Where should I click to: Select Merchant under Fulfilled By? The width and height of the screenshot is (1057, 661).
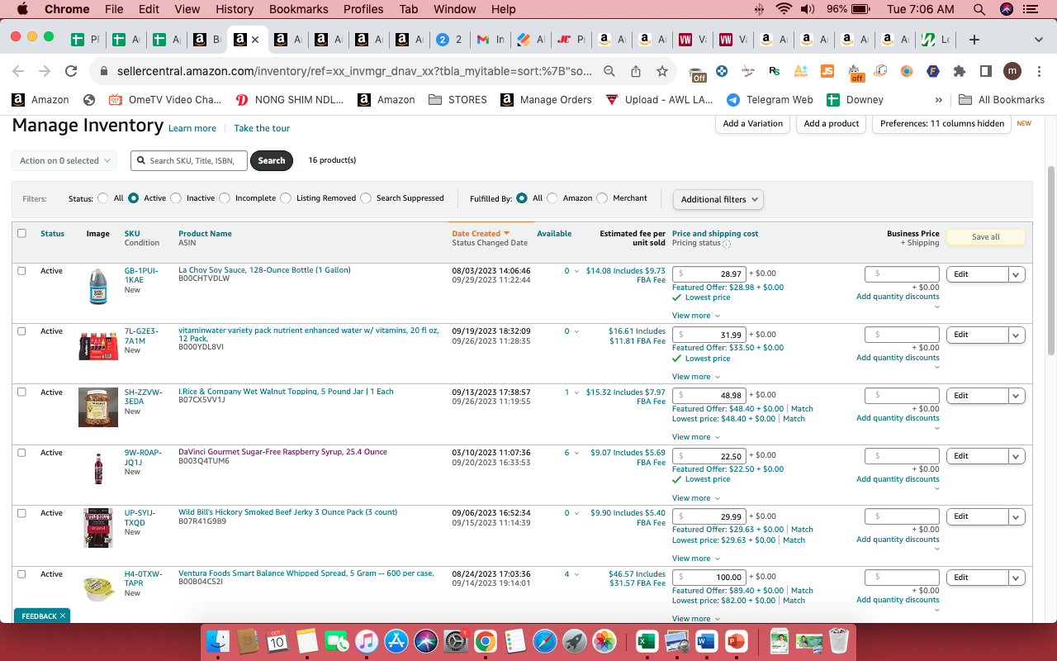click(602, 198)
